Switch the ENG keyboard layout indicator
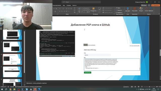Viewport: 161px width, 91px height. (149, 89)
